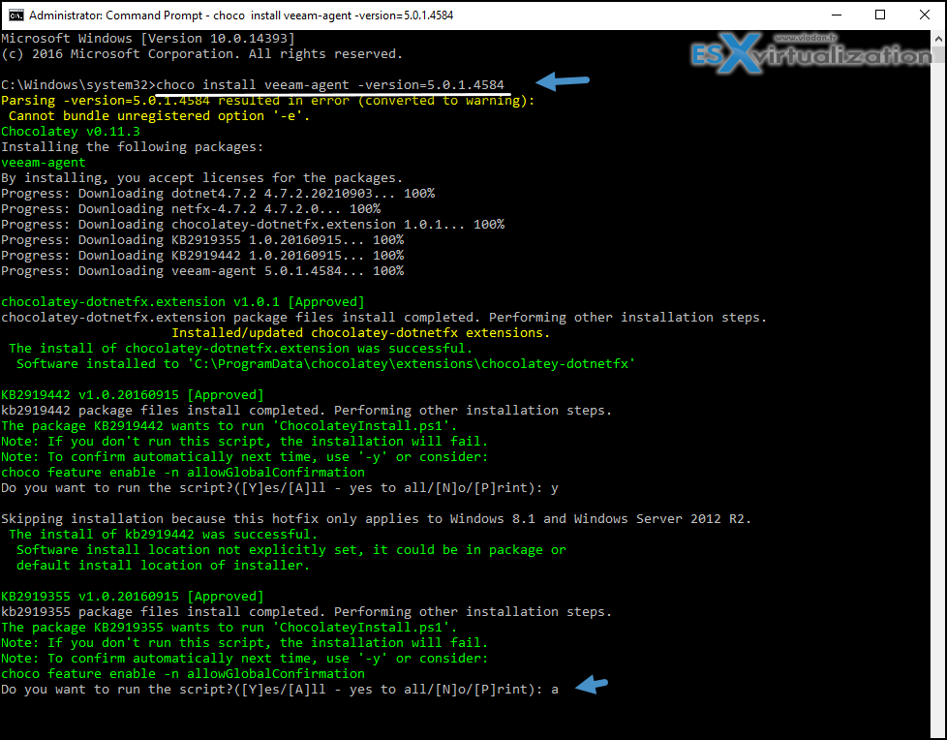Screen dimensions: 947x740
Task: Click the 'Downloading KB2919355' progress line
Action: click(202, 240)
